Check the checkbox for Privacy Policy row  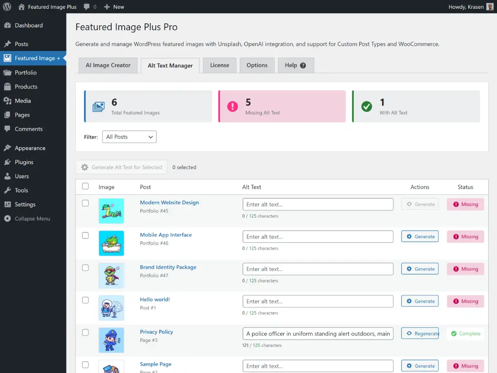[85, 332]
